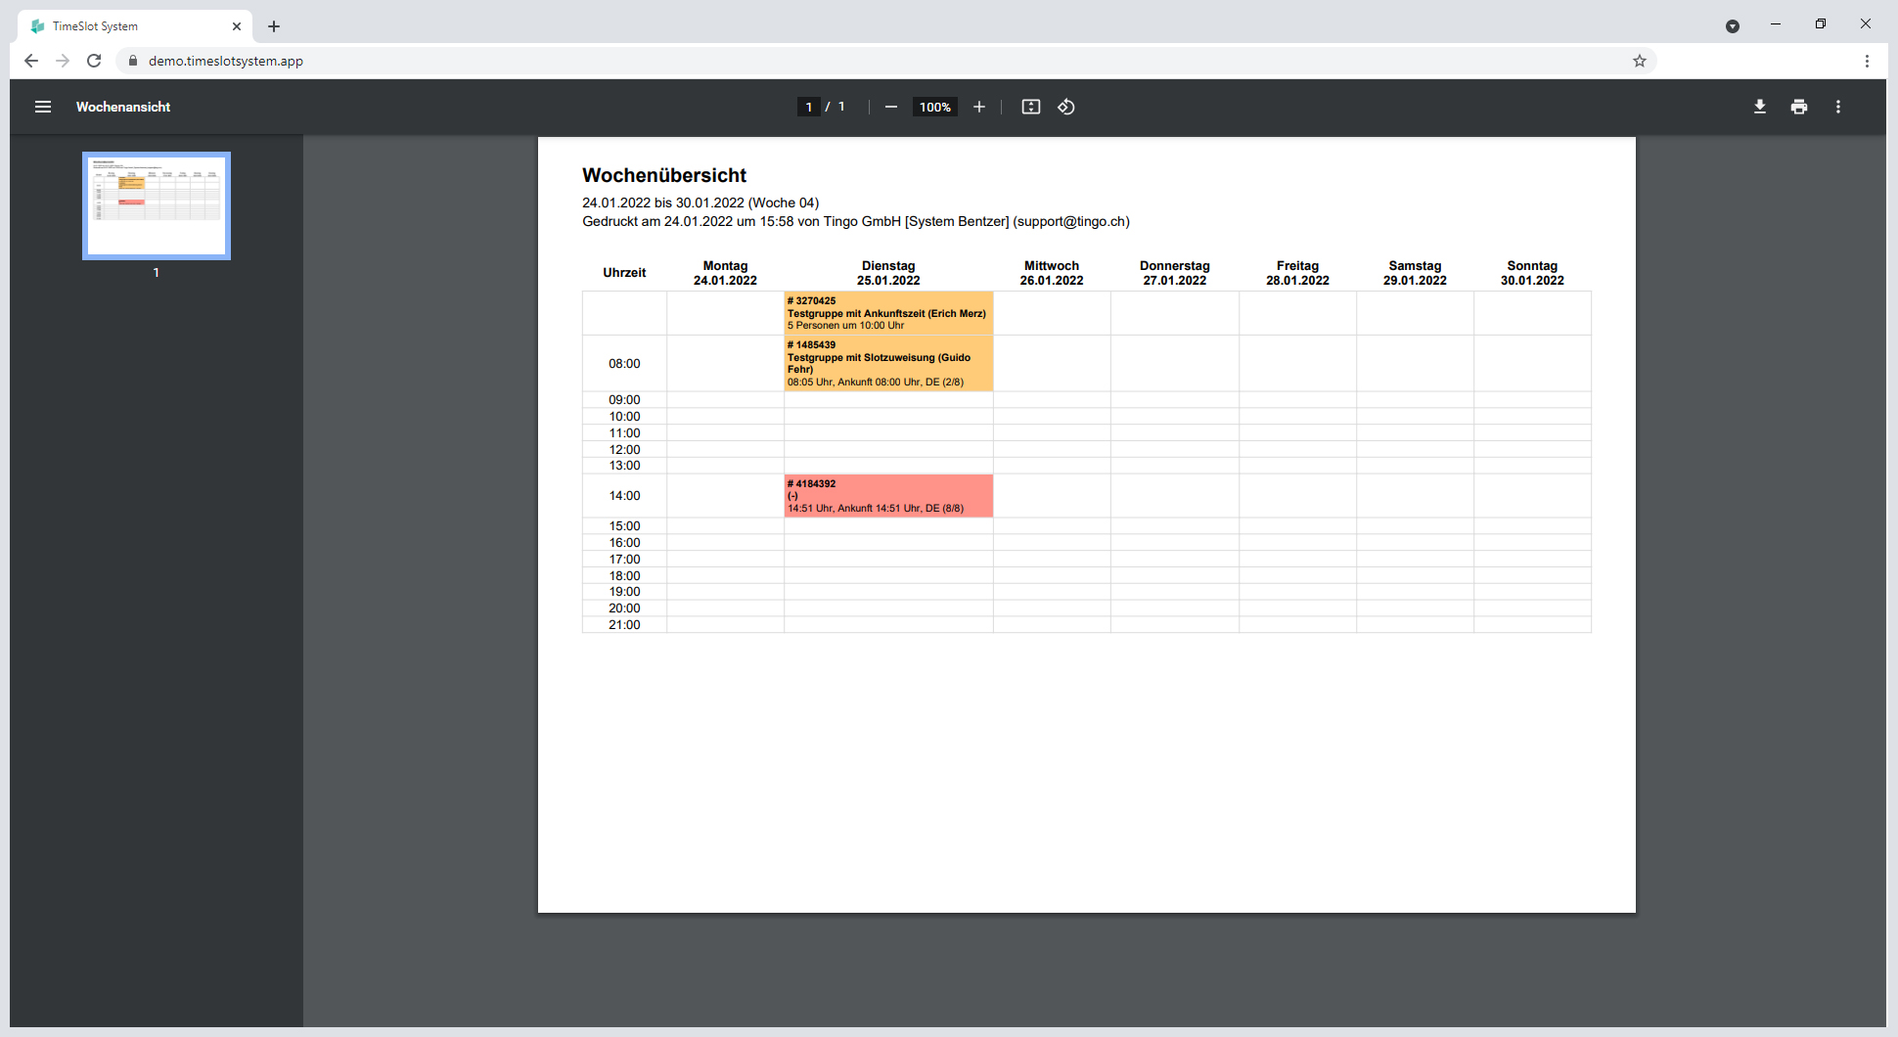Go back to the previous page

click(31, 61)
